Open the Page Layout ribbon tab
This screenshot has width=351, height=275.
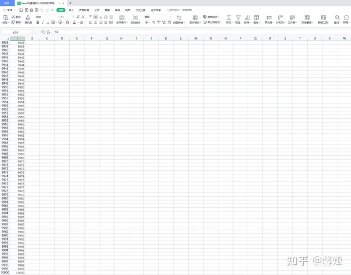point(84,10)
